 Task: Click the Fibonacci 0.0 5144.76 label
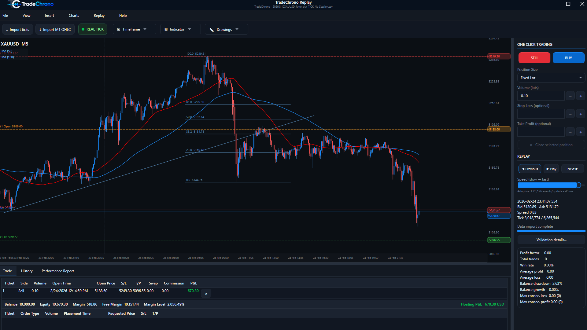[194, 180]
